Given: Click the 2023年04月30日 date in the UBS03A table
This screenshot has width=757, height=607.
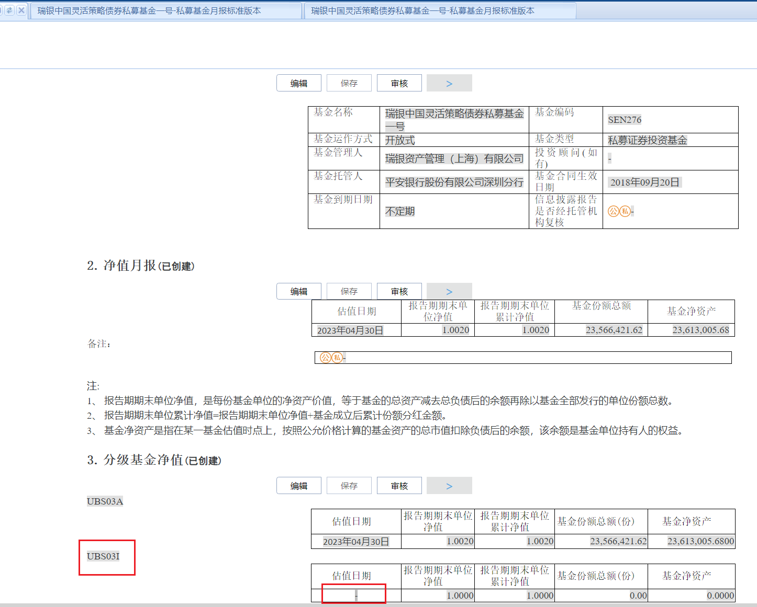Looking at the screenshot, I should pos(356,542).
